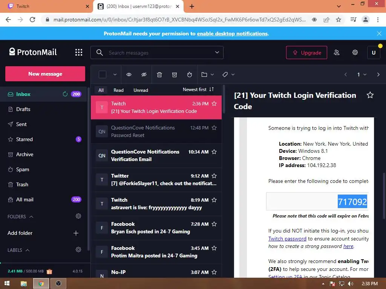This screenshot has width=386, height=289.
Task: Star the Twitch astravert is live message
Action: [x=214, y=200]
